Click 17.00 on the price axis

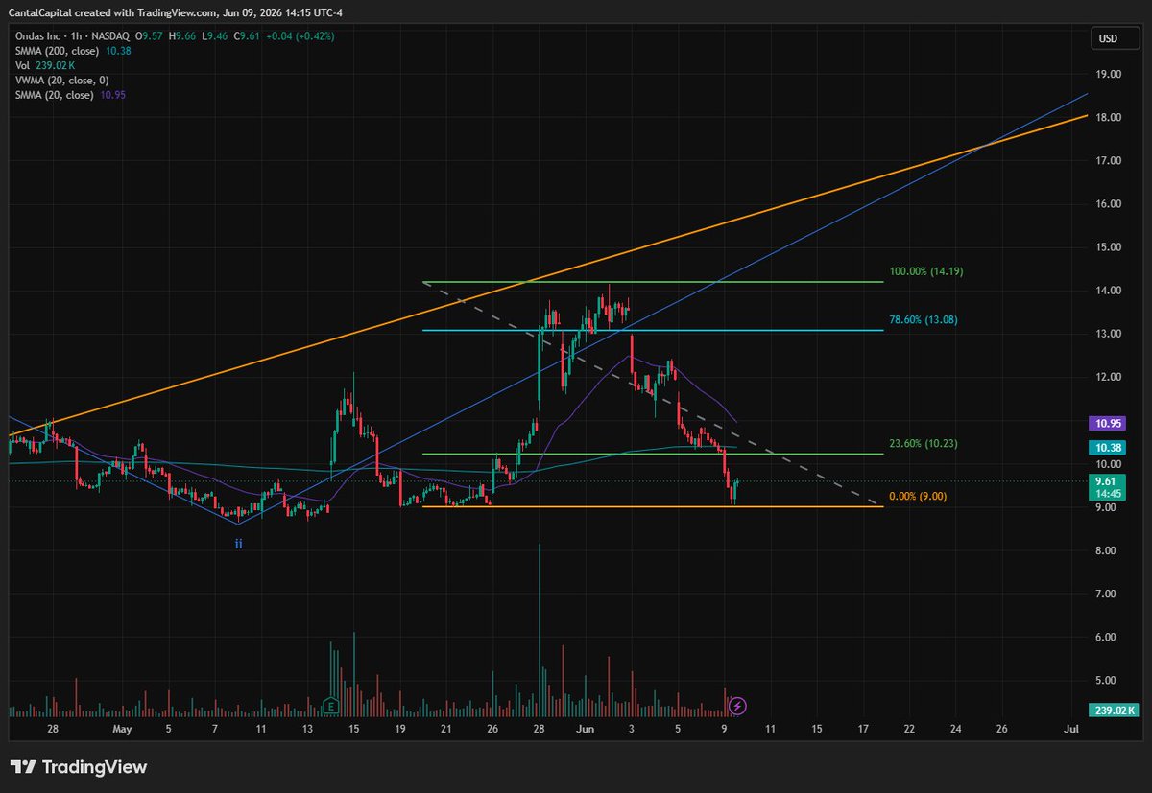tap(1110, 160)
